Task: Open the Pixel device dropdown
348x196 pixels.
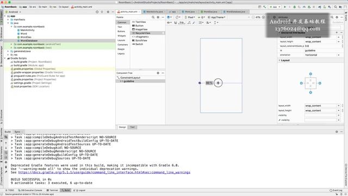Action: (190, 17)
